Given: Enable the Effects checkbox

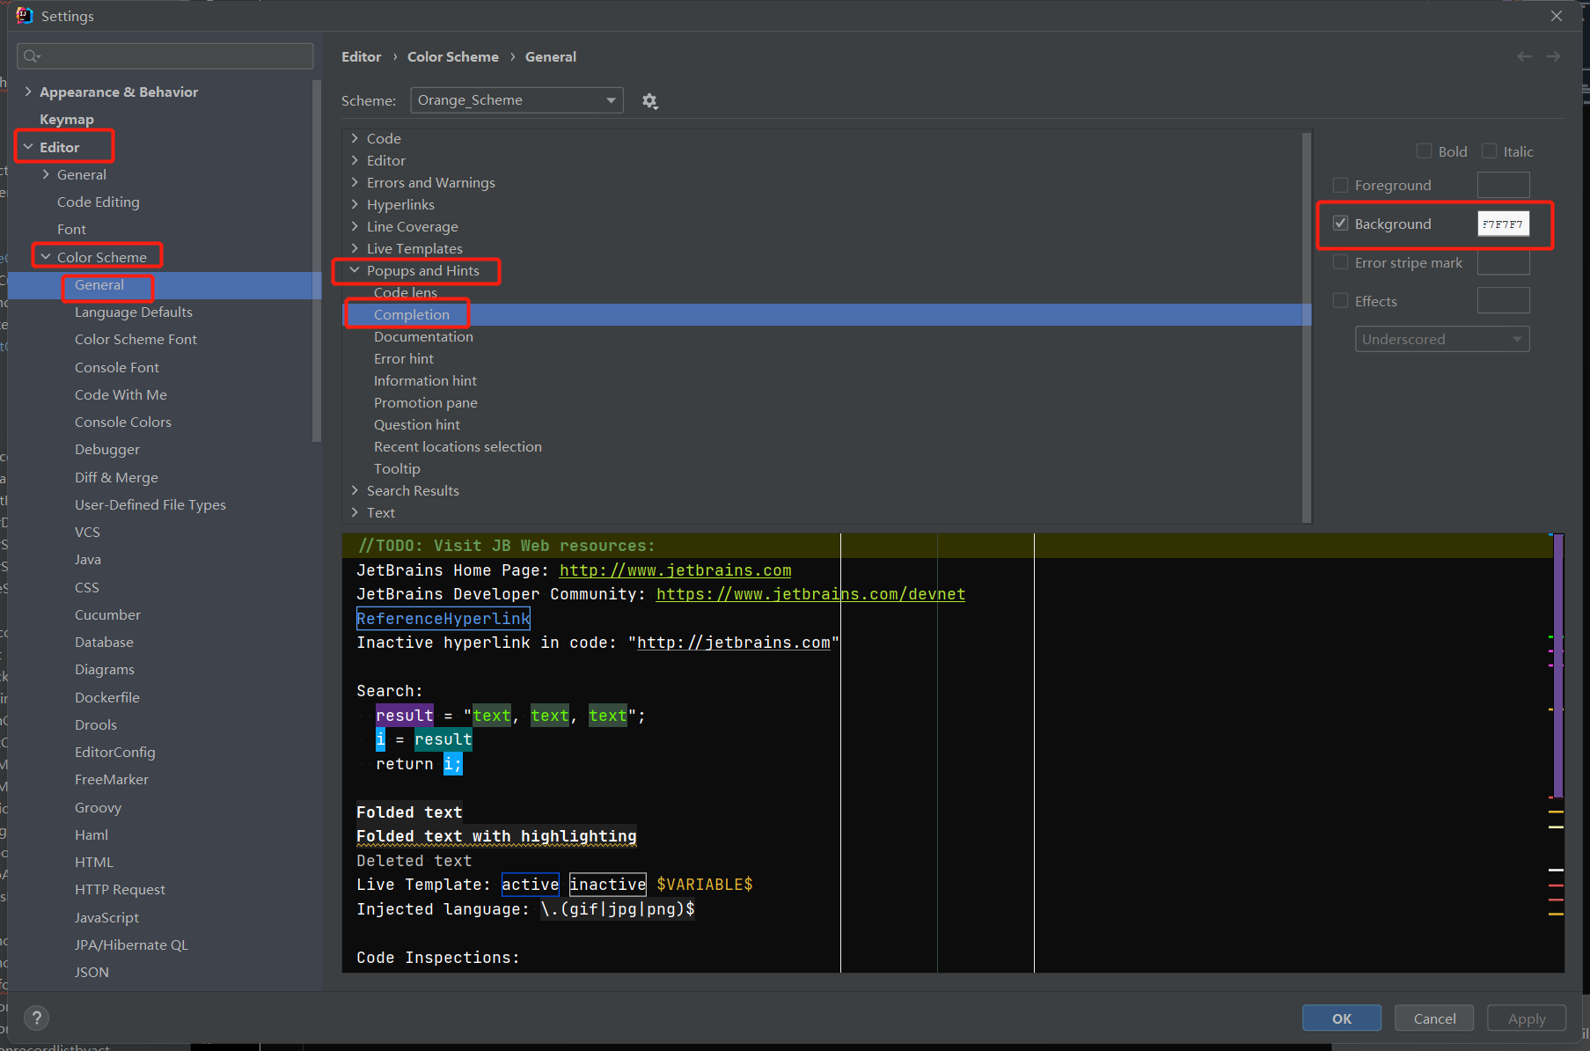Looking at the screenshot, I should point(1340,301).
